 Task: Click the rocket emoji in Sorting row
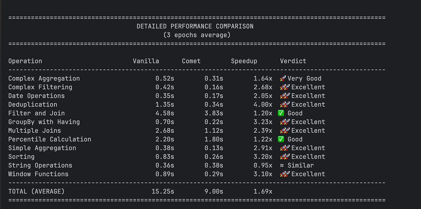(285, 156)
